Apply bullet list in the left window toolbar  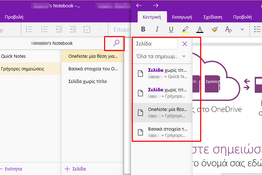point(29,29)
